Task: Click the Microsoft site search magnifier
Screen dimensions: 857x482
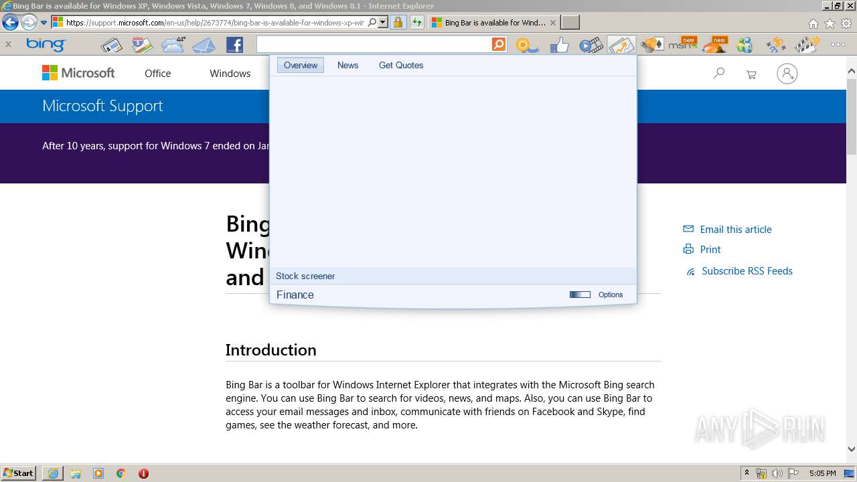Action: (x=719, y=73)
